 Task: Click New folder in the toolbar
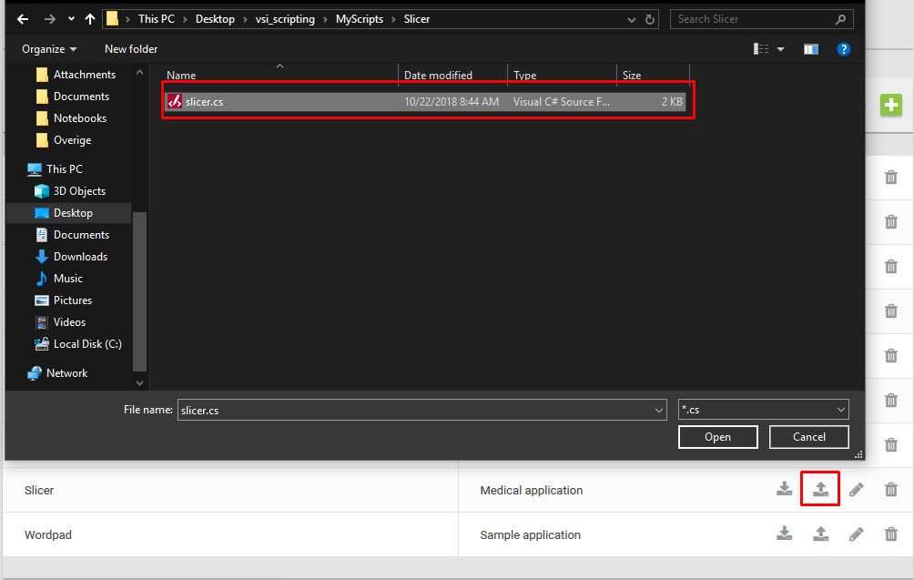click(x=131, y=49)
